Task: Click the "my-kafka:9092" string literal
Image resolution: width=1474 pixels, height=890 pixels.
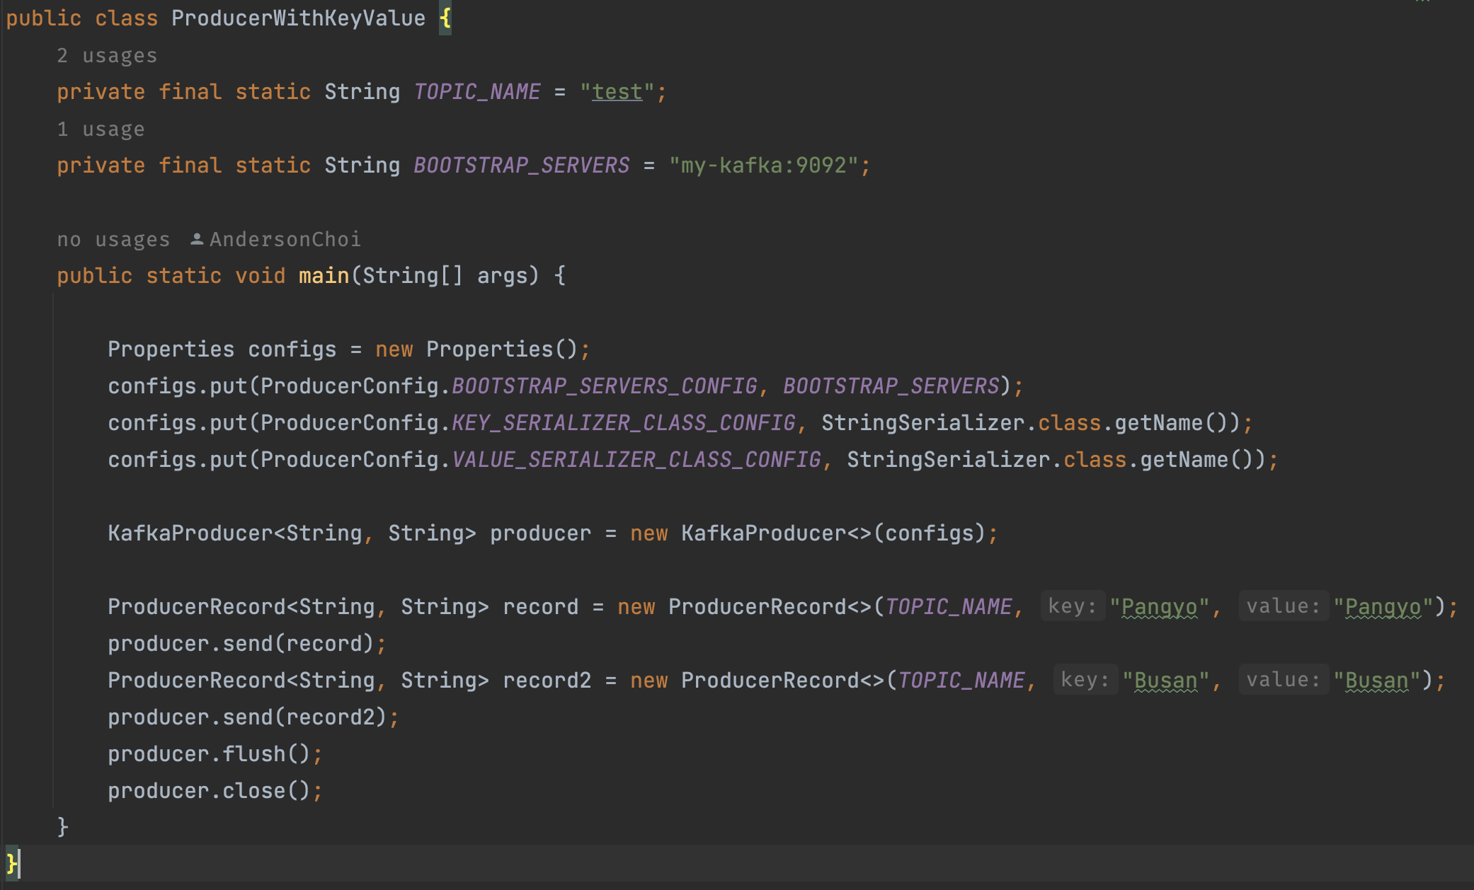Action: (x=763, y=166)
